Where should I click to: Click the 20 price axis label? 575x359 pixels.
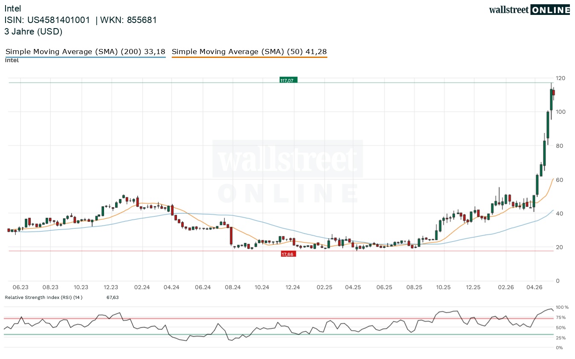coord(559,247)
